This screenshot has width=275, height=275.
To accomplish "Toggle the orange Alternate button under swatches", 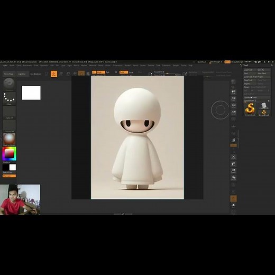I will click(x=9, y=176).
